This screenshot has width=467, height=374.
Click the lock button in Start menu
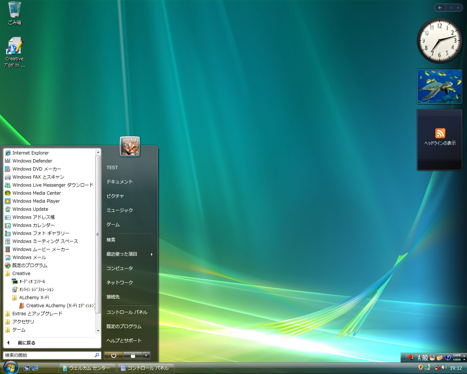tap(133, 355)
